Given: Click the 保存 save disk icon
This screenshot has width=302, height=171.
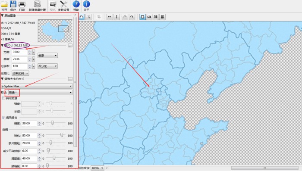Looking at the screenshot, I should [13, 6].
